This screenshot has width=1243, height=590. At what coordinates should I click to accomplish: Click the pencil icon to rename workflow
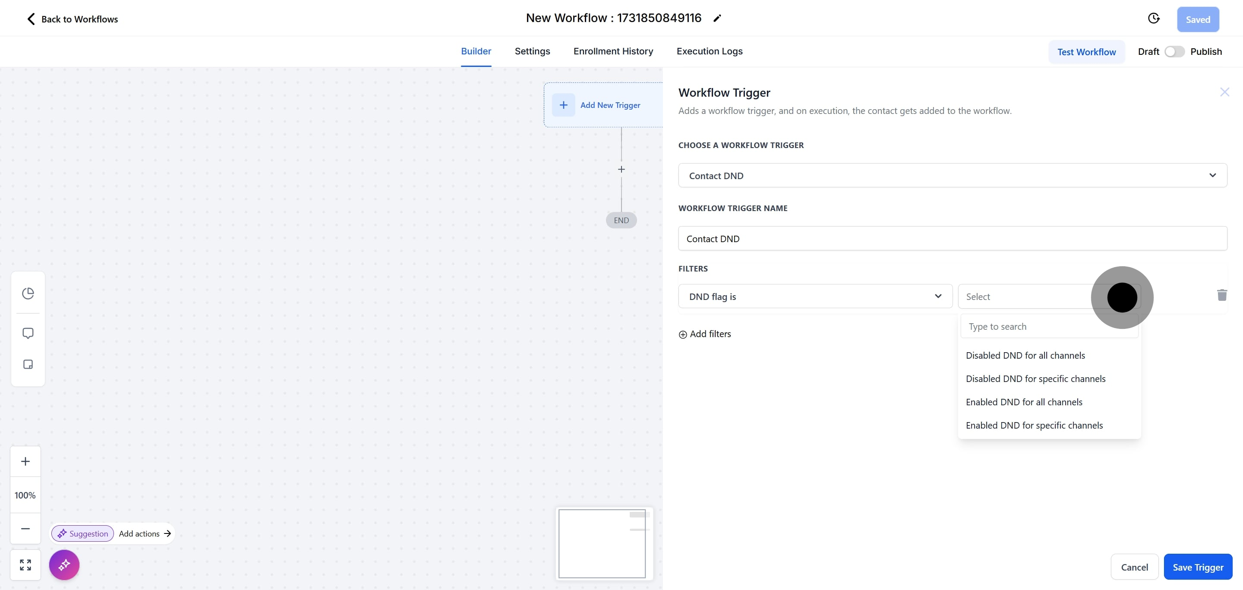[x=717, y=18]
